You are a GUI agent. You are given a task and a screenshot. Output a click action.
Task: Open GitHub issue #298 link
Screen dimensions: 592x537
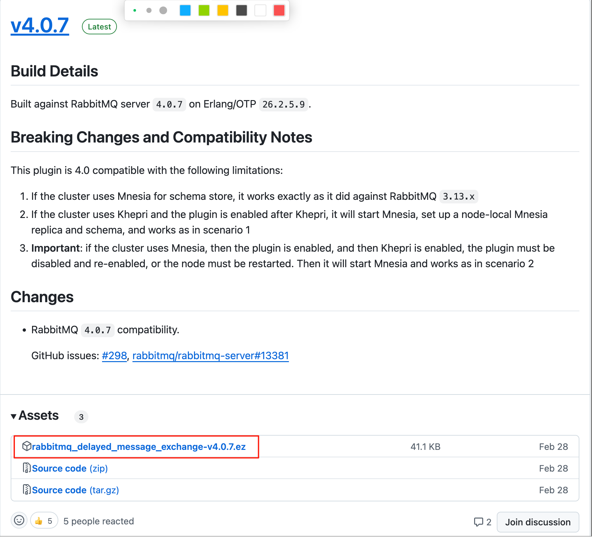tap(114, 356)
